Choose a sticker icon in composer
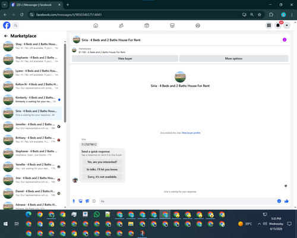Viewport: 297px width, 238px height. point(87,201)
